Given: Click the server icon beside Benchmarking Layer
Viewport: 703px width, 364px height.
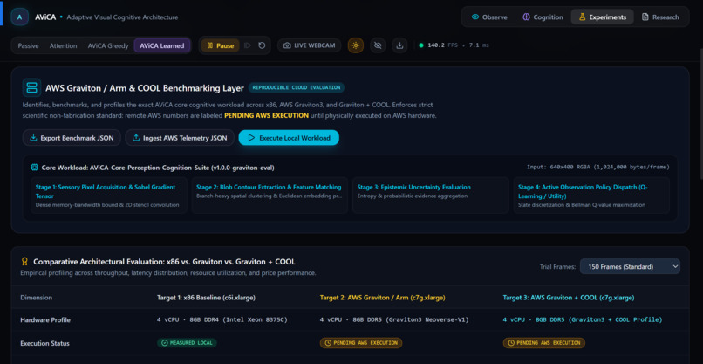Looking at the screenshot, I should pyautogui.click(x=31, y=88).
